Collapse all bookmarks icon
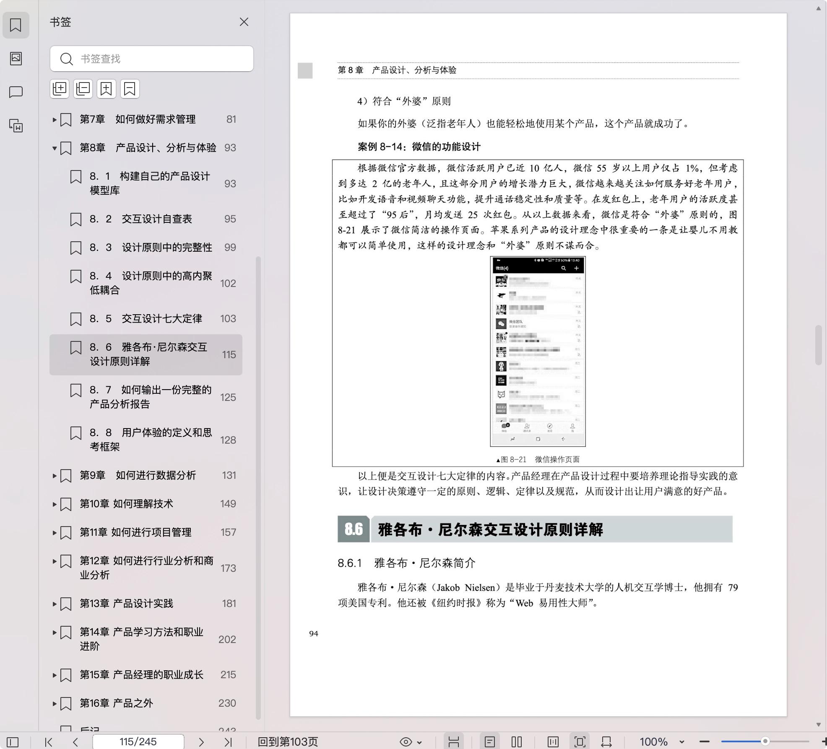The height and width of the screenshot is (749, 827). tap(83, 89)
